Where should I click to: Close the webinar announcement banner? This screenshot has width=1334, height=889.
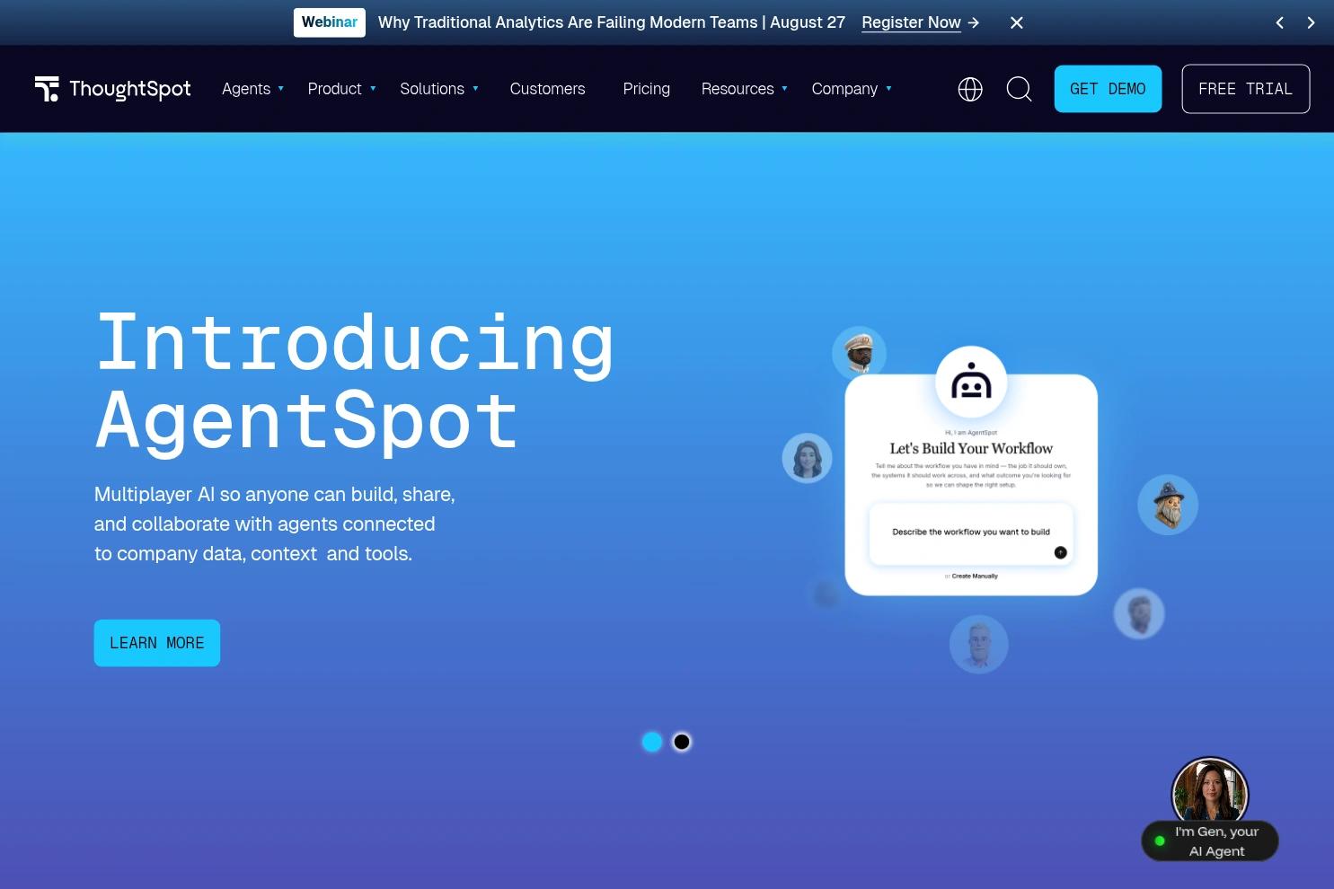pos(1017,22)
